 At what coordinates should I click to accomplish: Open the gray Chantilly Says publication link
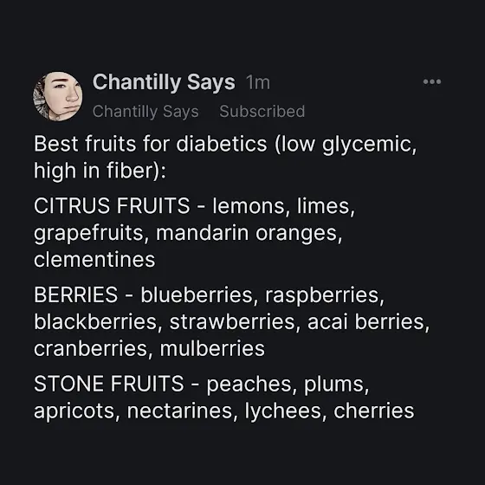tap(145, 112)
